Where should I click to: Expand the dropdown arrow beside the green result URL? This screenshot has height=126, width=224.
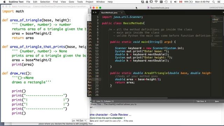[x=124, y=118]
